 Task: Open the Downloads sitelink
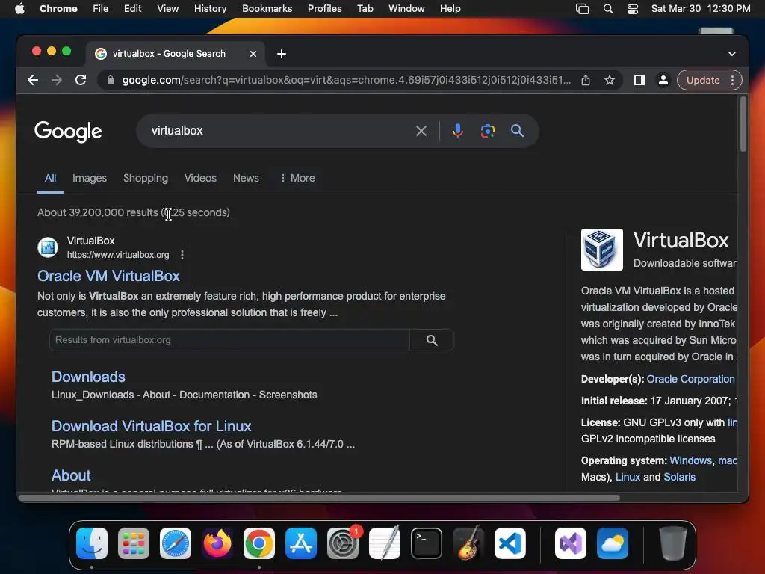[88, 377]
